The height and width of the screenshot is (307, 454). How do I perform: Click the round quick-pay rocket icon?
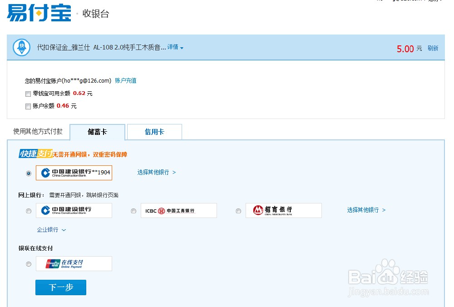coord(22,47)
